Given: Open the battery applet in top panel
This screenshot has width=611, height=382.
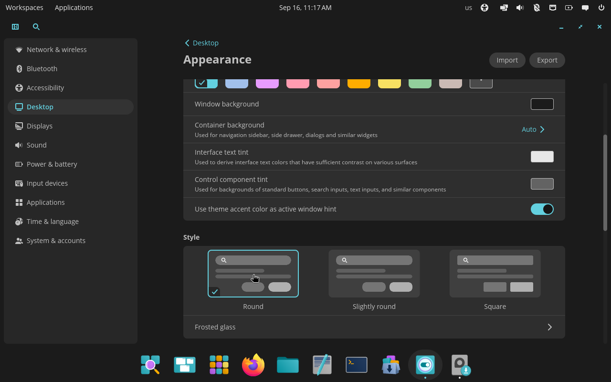Looking at the screenshot, I should (569, 8).
